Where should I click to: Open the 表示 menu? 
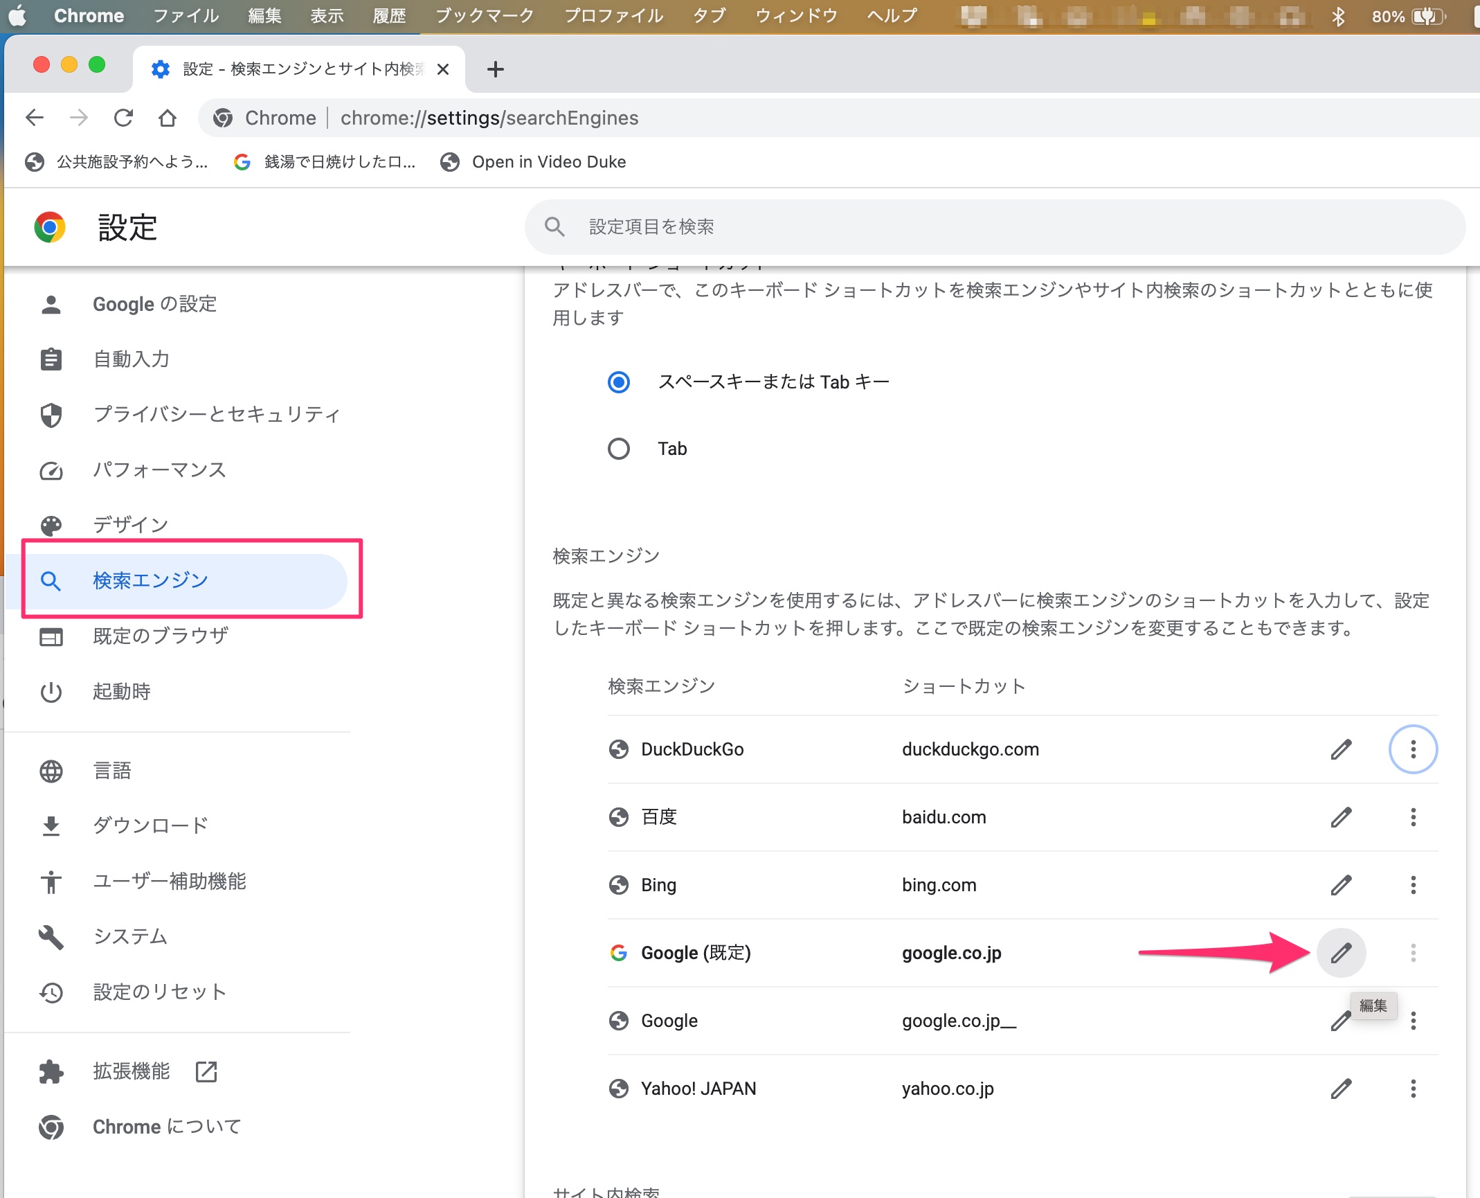[x=327, y=15]
